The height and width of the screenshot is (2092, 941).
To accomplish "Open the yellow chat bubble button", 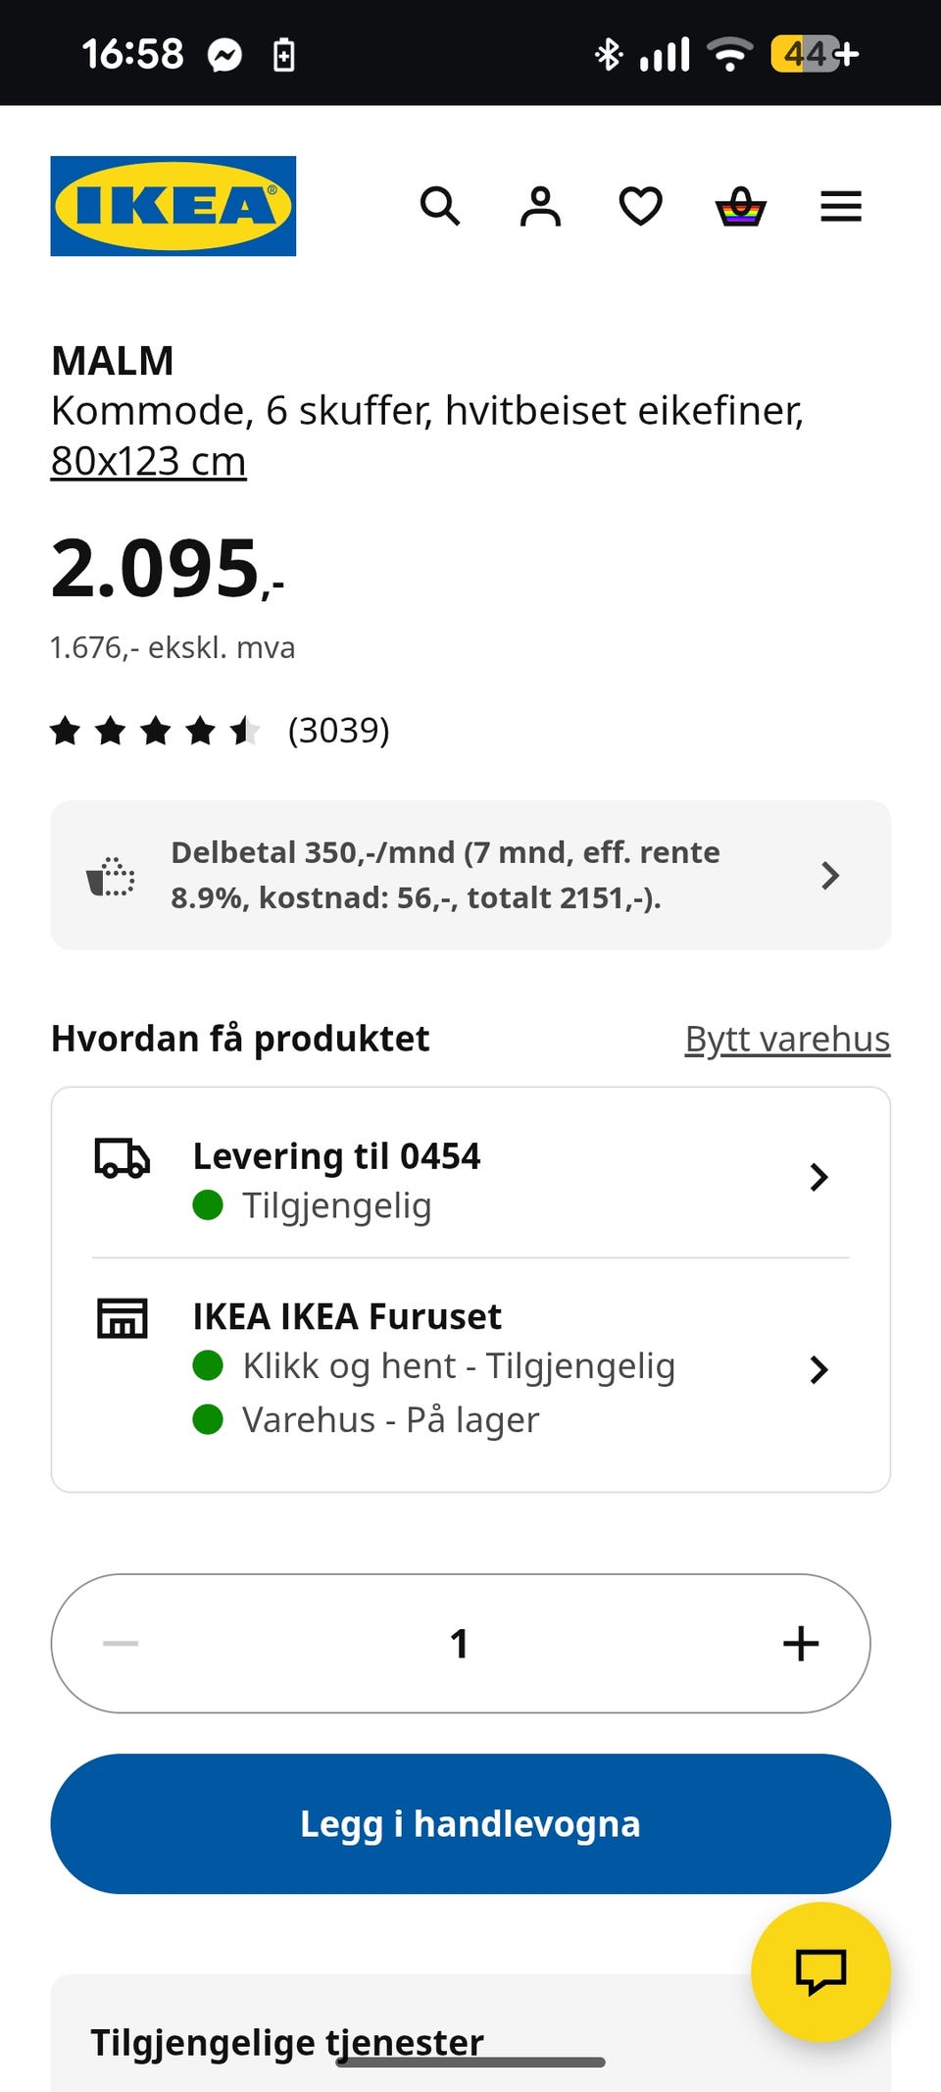I will click(x=820, y=1971).
